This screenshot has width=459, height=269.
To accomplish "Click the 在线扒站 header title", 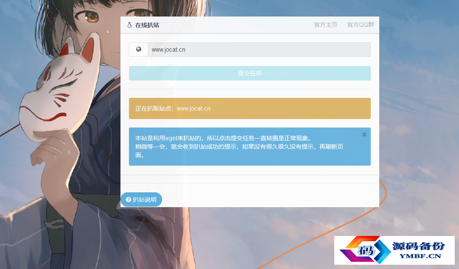I will (x=147, y=25).
